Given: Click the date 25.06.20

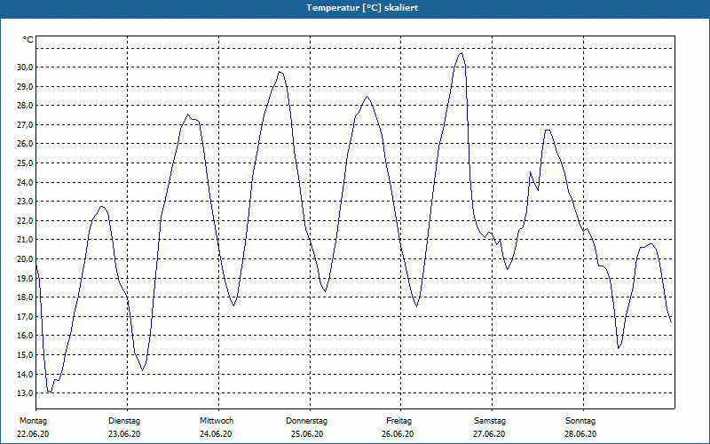Looking at the screenshot, I should click(x=307, y=434).
